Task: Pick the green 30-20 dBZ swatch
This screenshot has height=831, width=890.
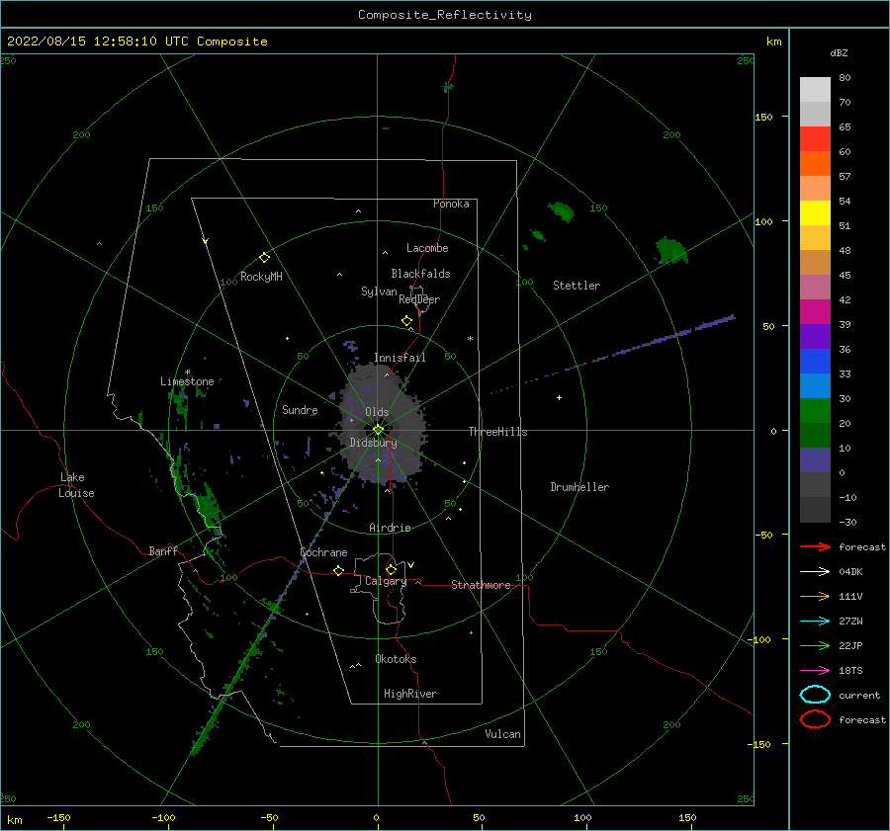Action: coord(815,411)
